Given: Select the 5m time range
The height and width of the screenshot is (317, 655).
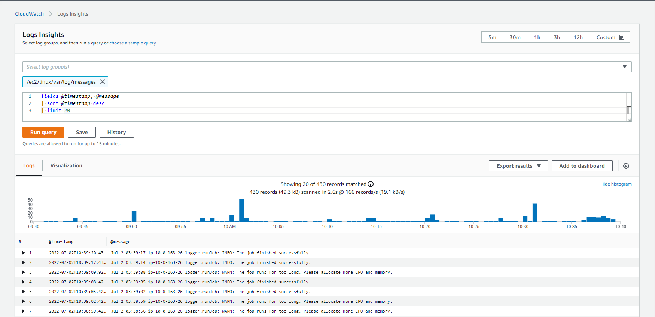Looking at the screenshot, I should pos(492,37).
